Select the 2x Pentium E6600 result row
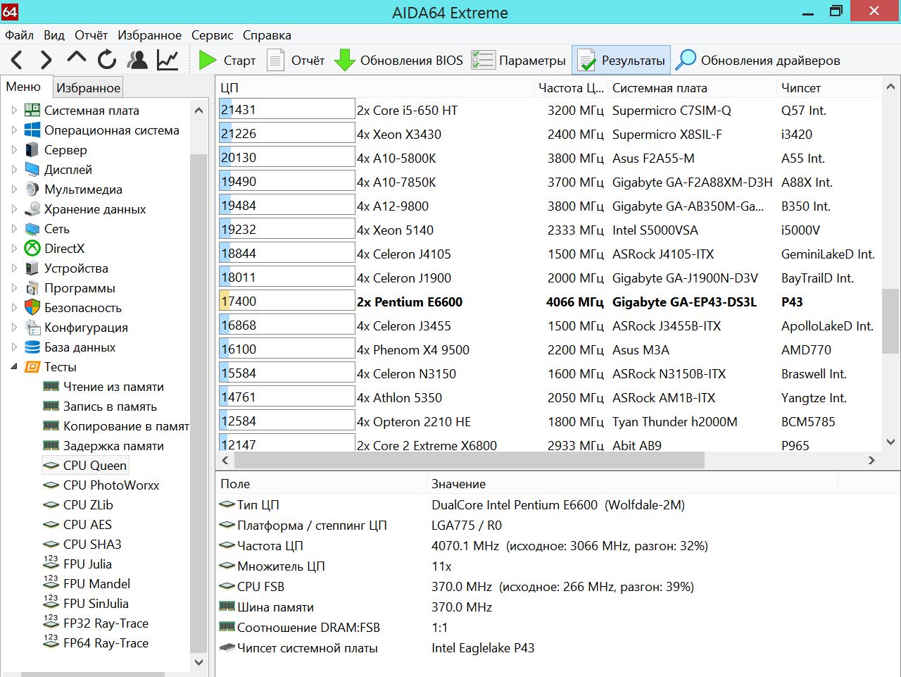The image size is (901, 677). click(549, 302)
